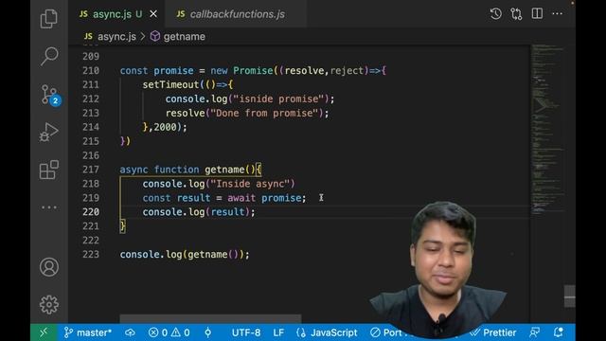The image size is (606, 341).
Task: Click the string "isnide promise"
Action: click(x=278, y=99)
